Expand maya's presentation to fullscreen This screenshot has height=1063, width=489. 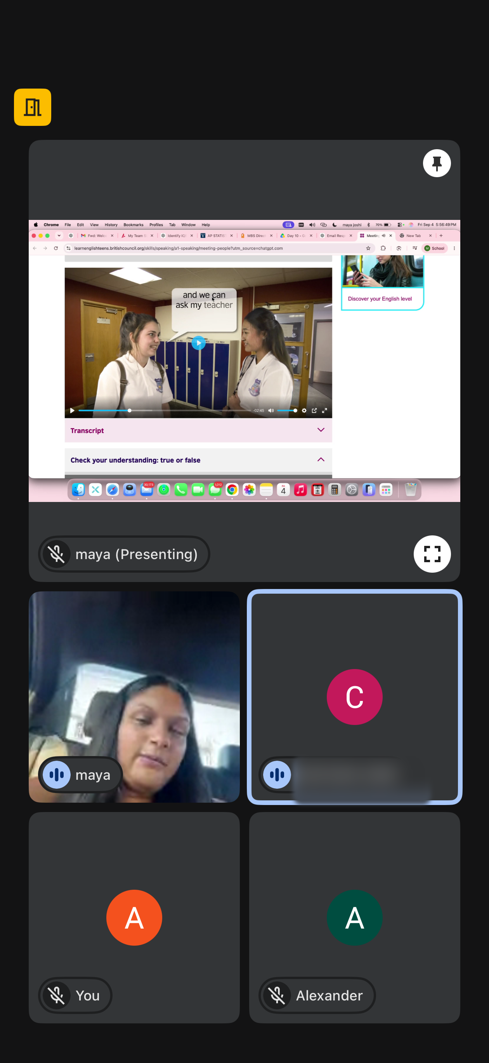432,554
